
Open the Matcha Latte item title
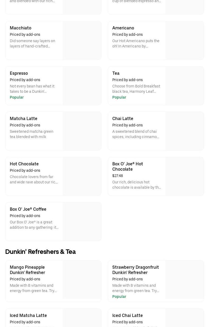coord(23,118)
